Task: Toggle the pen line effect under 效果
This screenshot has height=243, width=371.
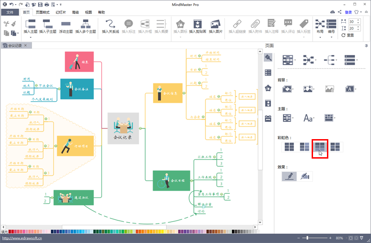Action: pos(289,176)
